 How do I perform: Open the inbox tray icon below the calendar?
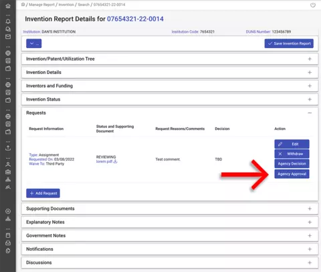8,243
